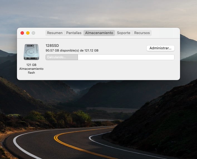This screenshot has height=159, width=197.
Task: Minimize the window using the yellow button
Action: [28, 33]
